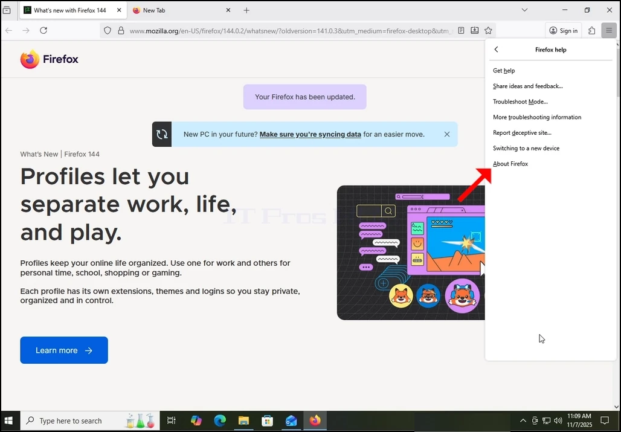The image size is (621, 432).
Task: Click the padlock site info icon
Action: click(121, 30)
